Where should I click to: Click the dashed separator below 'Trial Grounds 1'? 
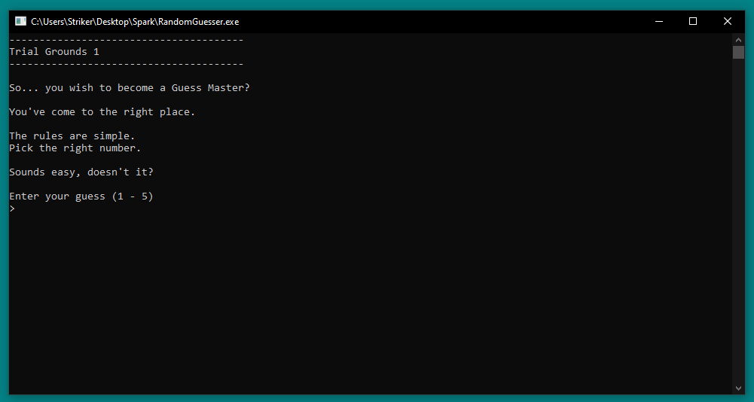[x=126, y=64]
